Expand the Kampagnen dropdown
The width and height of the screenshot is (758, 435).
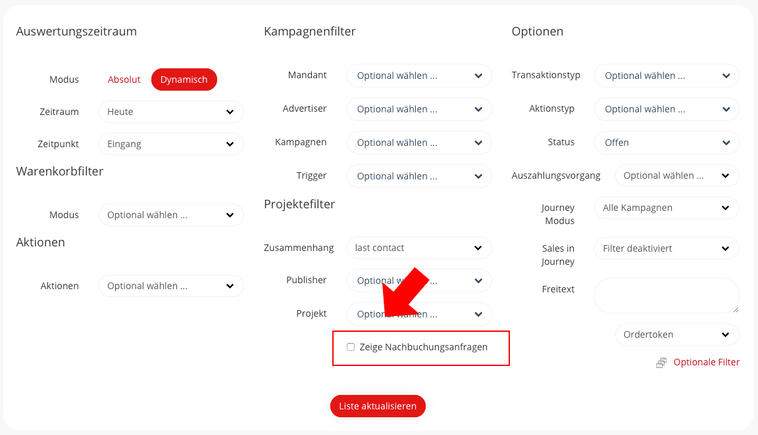click(x=419, y=143)
